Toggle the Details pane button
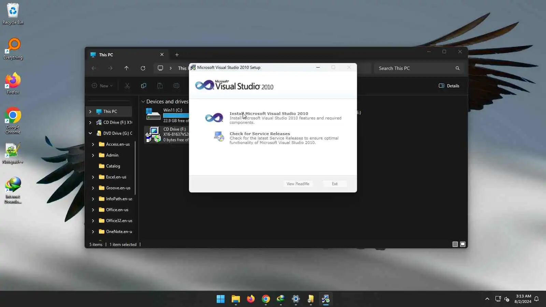The height and width of the screenshot is (307, 546). point(449,86)
